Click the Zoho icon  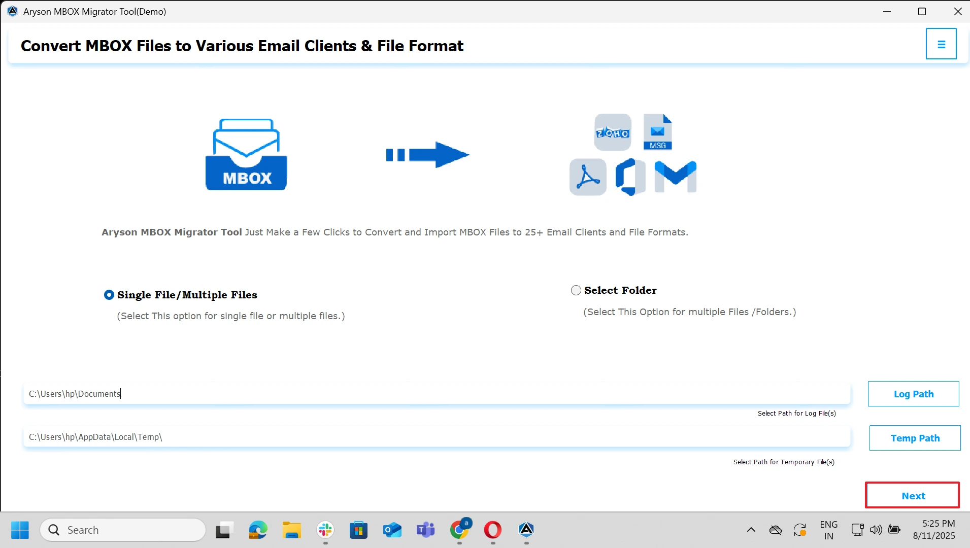click(613, 132)
